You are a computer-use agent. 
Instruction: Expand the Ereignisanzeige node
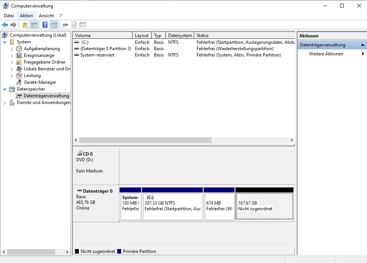tap(12, 56)
